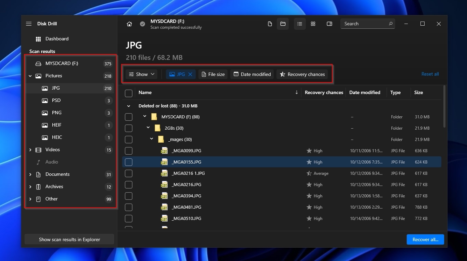Viewport: 467px width, 261px height.
Task: Click the Audio music note icon
Action: (x=39, y=162)
